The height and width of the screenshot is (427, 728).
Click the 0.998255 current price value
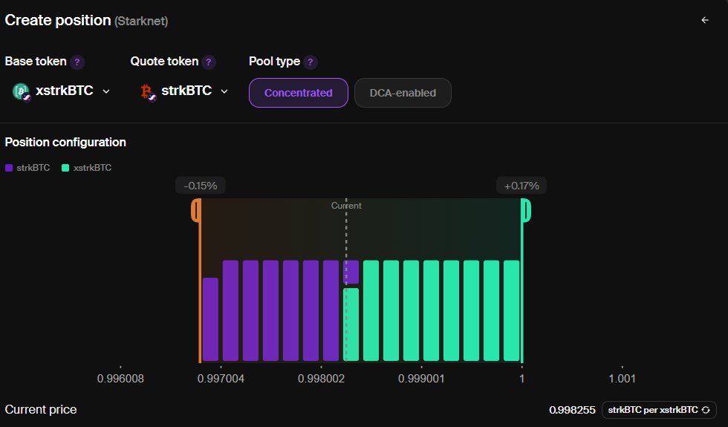[x=572, y=410]
